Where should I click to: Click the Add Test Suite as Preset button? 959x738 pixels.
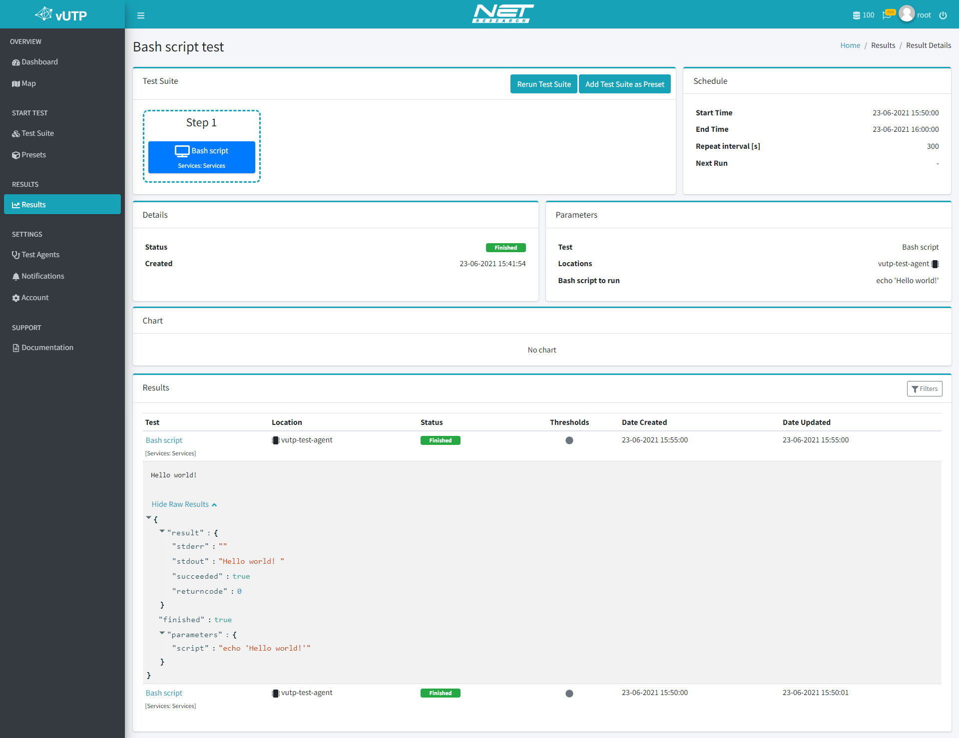click(x=625, y=83)
